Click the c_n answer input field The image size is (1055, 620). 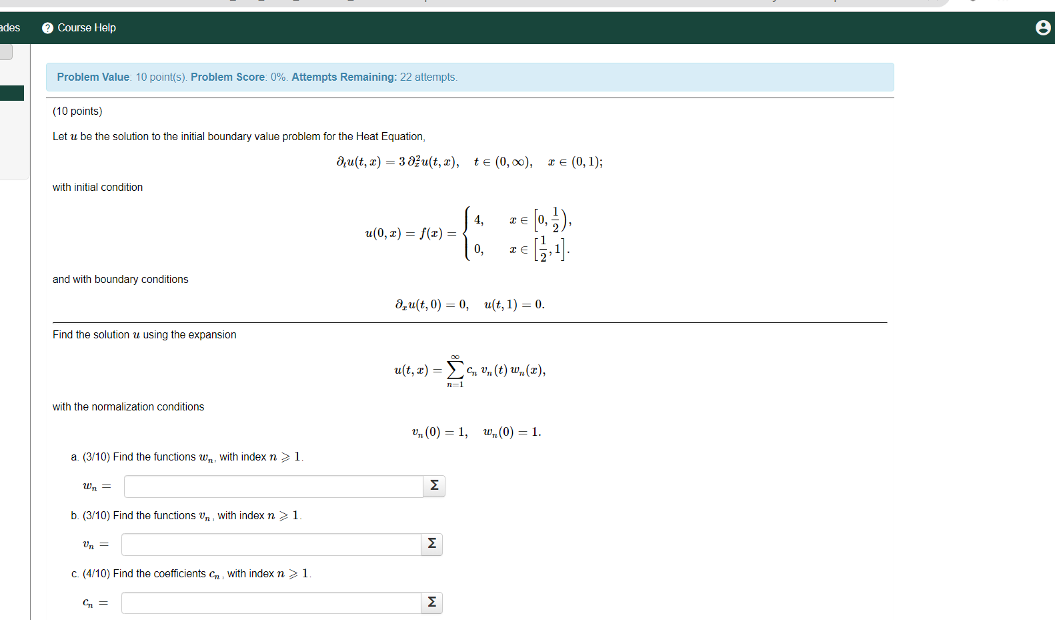click(271, 603)
